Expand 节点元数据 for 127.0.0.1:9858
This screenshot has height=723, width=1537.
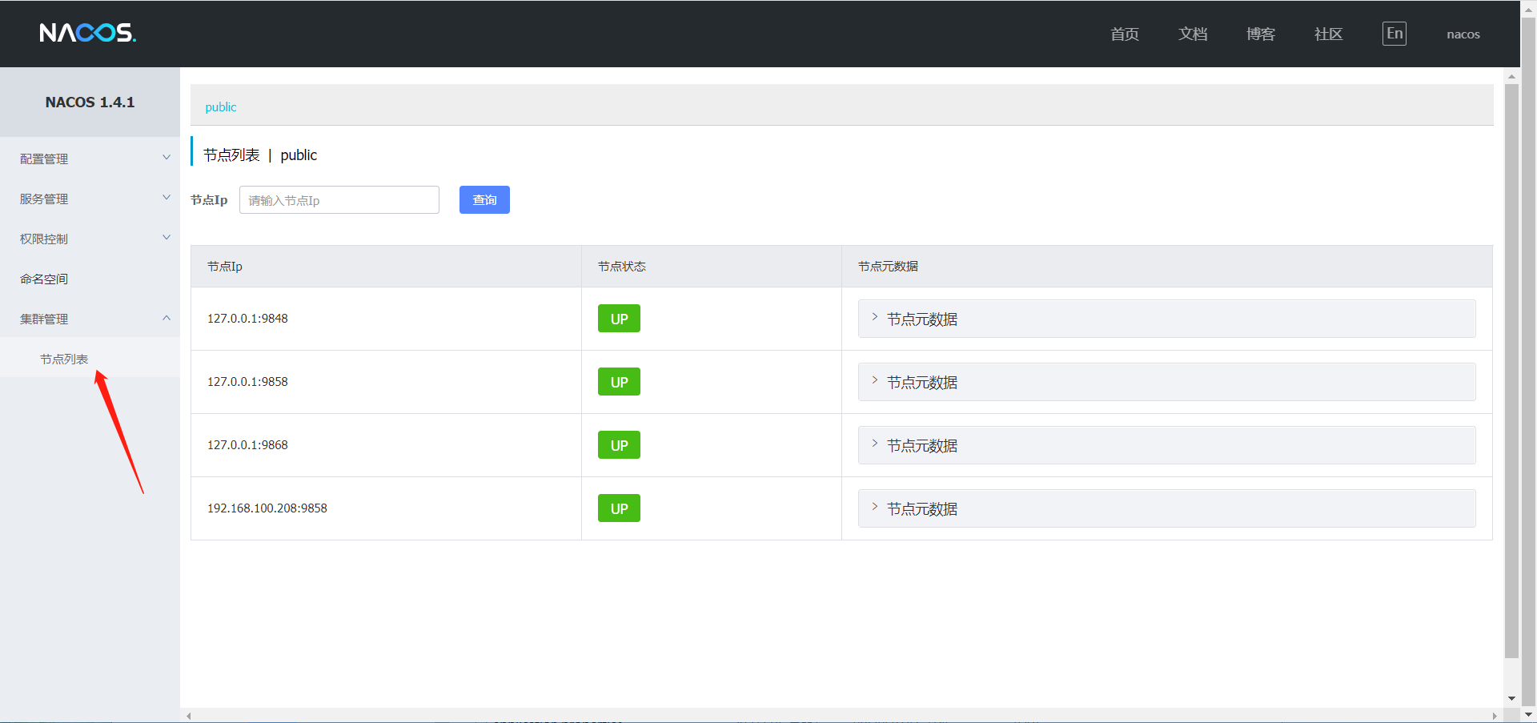(1167, 382)
